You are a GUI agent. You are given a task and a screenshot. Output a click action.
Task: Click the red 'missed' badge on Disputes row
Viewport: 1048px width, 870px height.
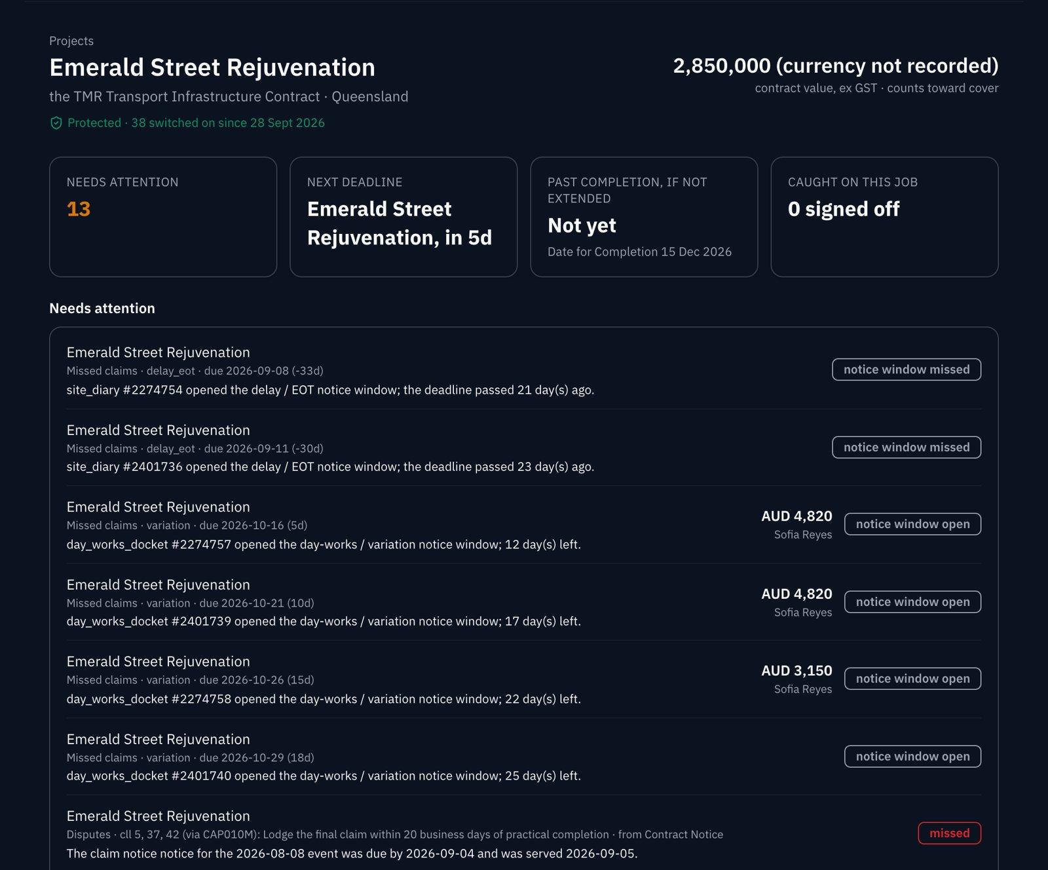[949, 833]
